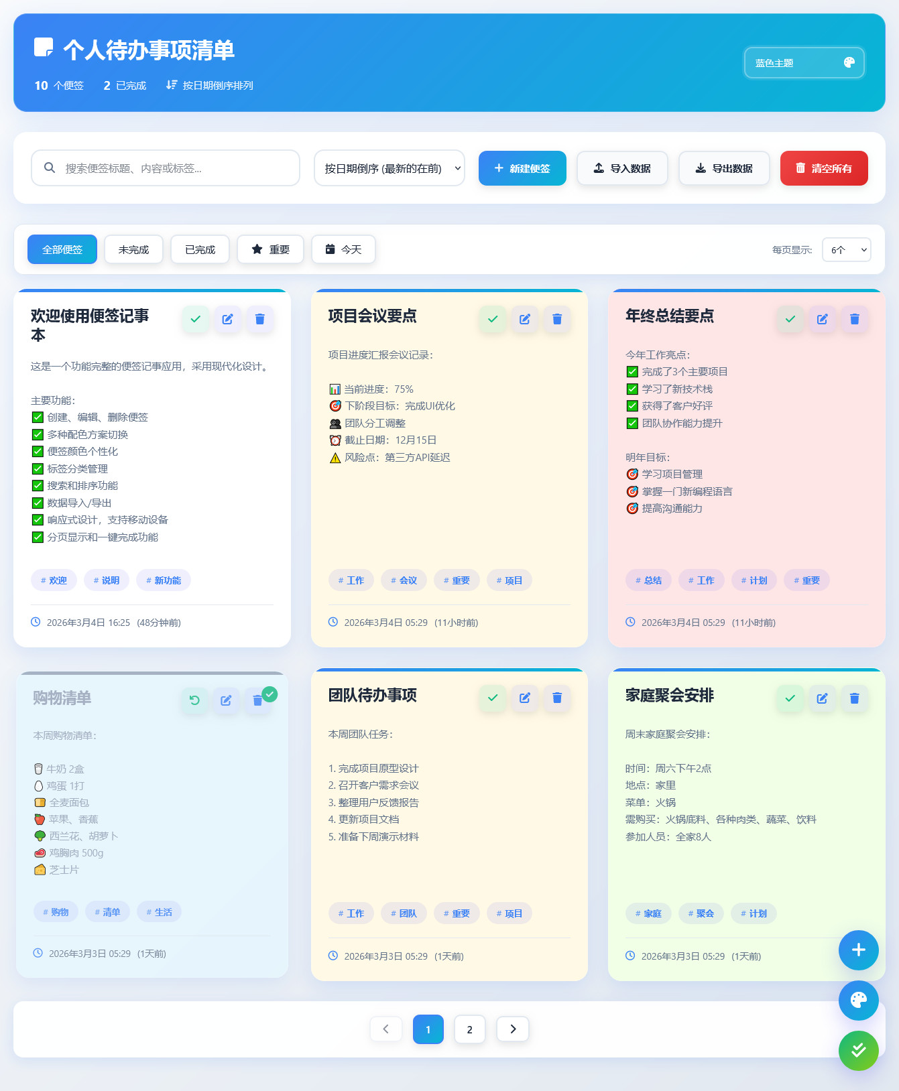Click the 新建便签 button
This screenshot has height=1091, width=899.
pos(522,168)
